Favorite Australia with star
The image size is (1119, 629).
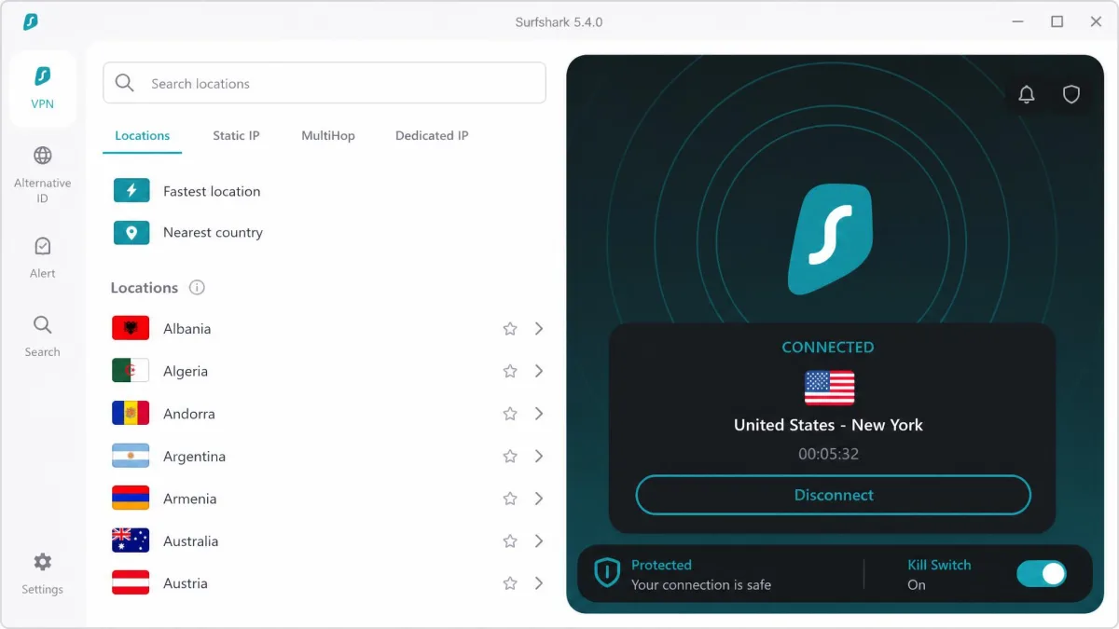pyautogui.click(x=510, y=541)
